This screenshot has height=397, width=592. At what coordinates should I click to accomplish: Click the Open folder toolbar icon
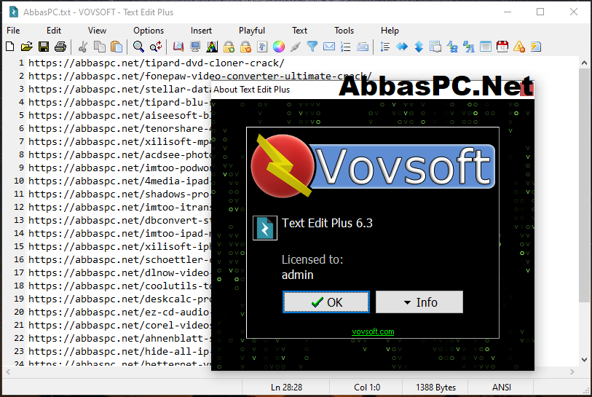tap(26, 47)
